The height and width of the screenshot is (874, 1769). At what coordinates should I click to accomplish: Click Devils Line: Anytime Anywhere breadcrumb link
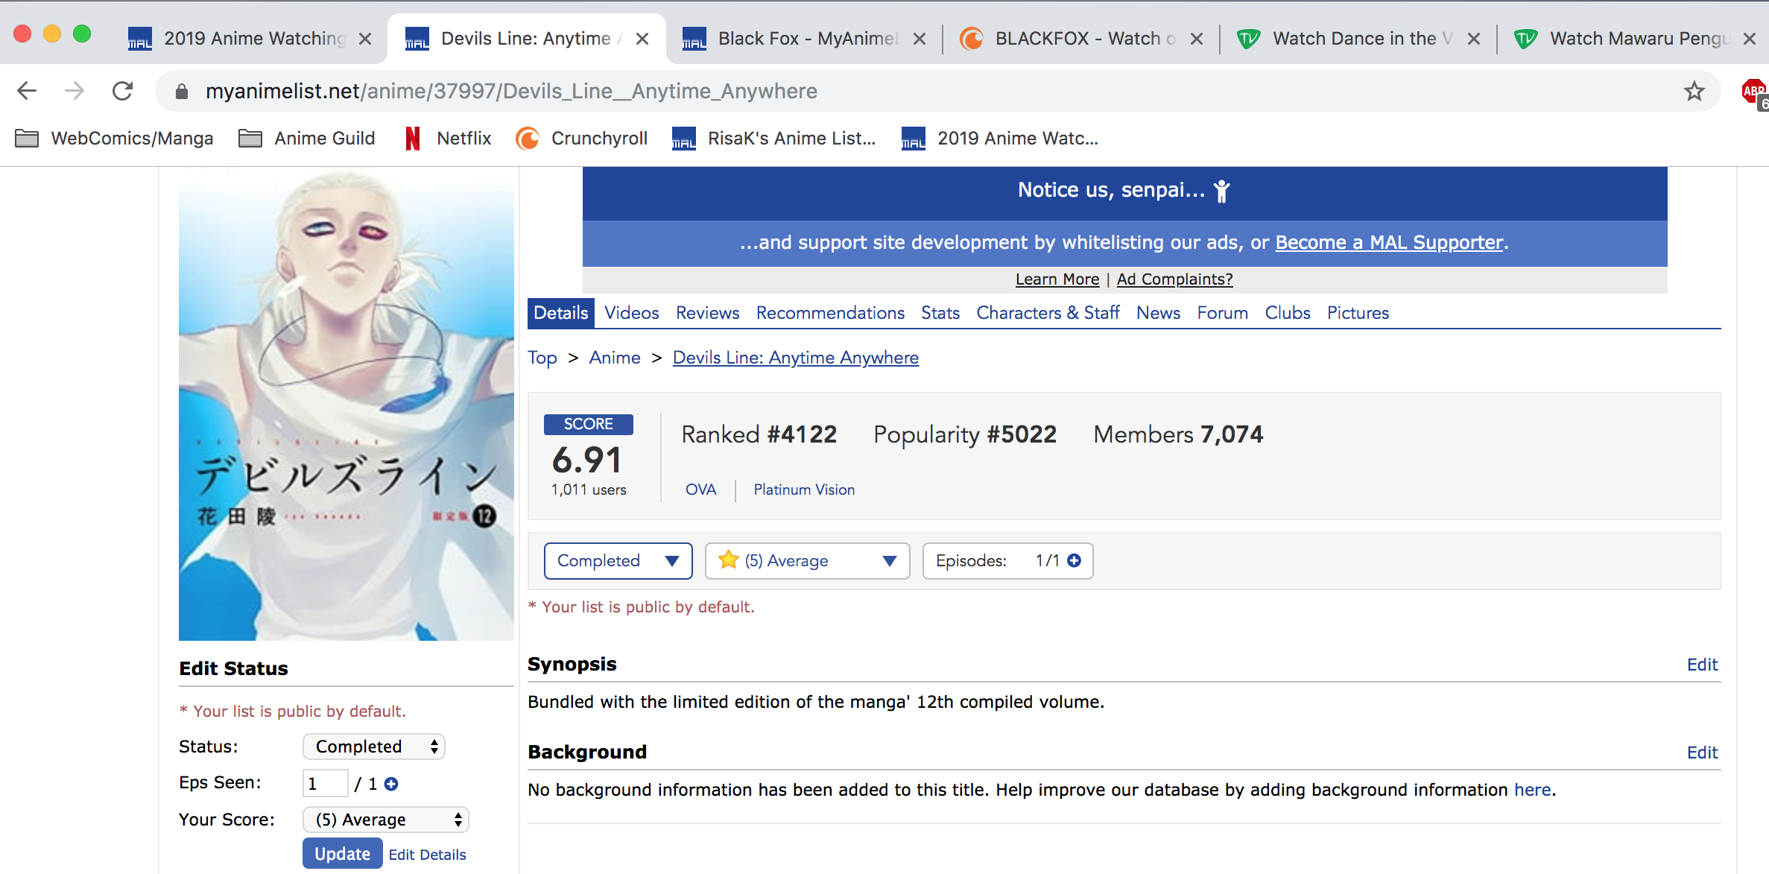796,358
